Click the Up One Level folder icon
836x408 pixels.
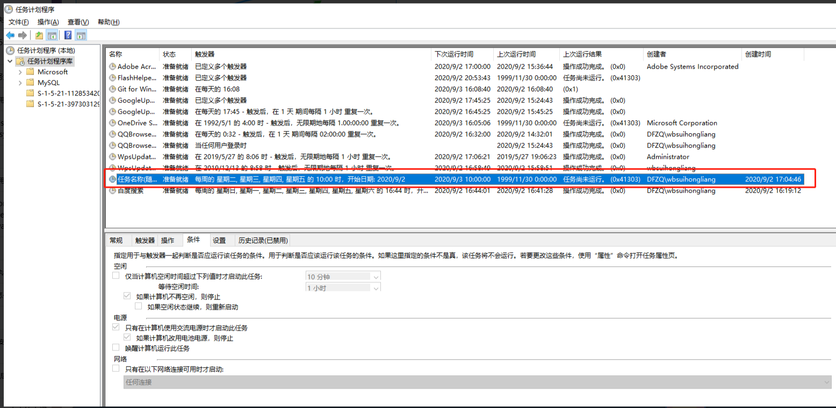pyautogui.click(x=39, y=35)
